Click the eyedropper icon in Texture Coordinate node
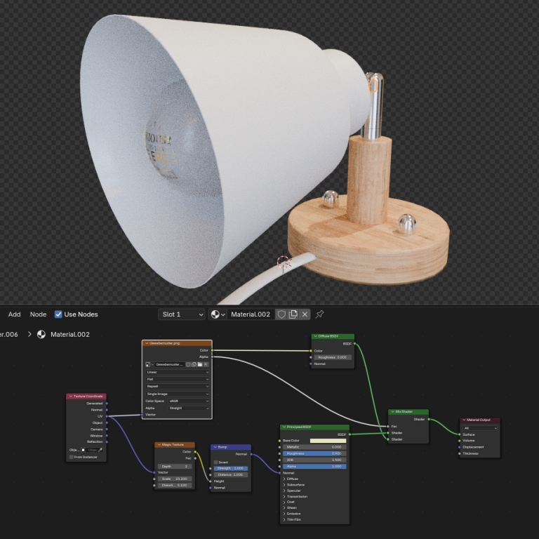Image resolution: width=539 pixels, height=539 pixels. [x=101, y=450]
